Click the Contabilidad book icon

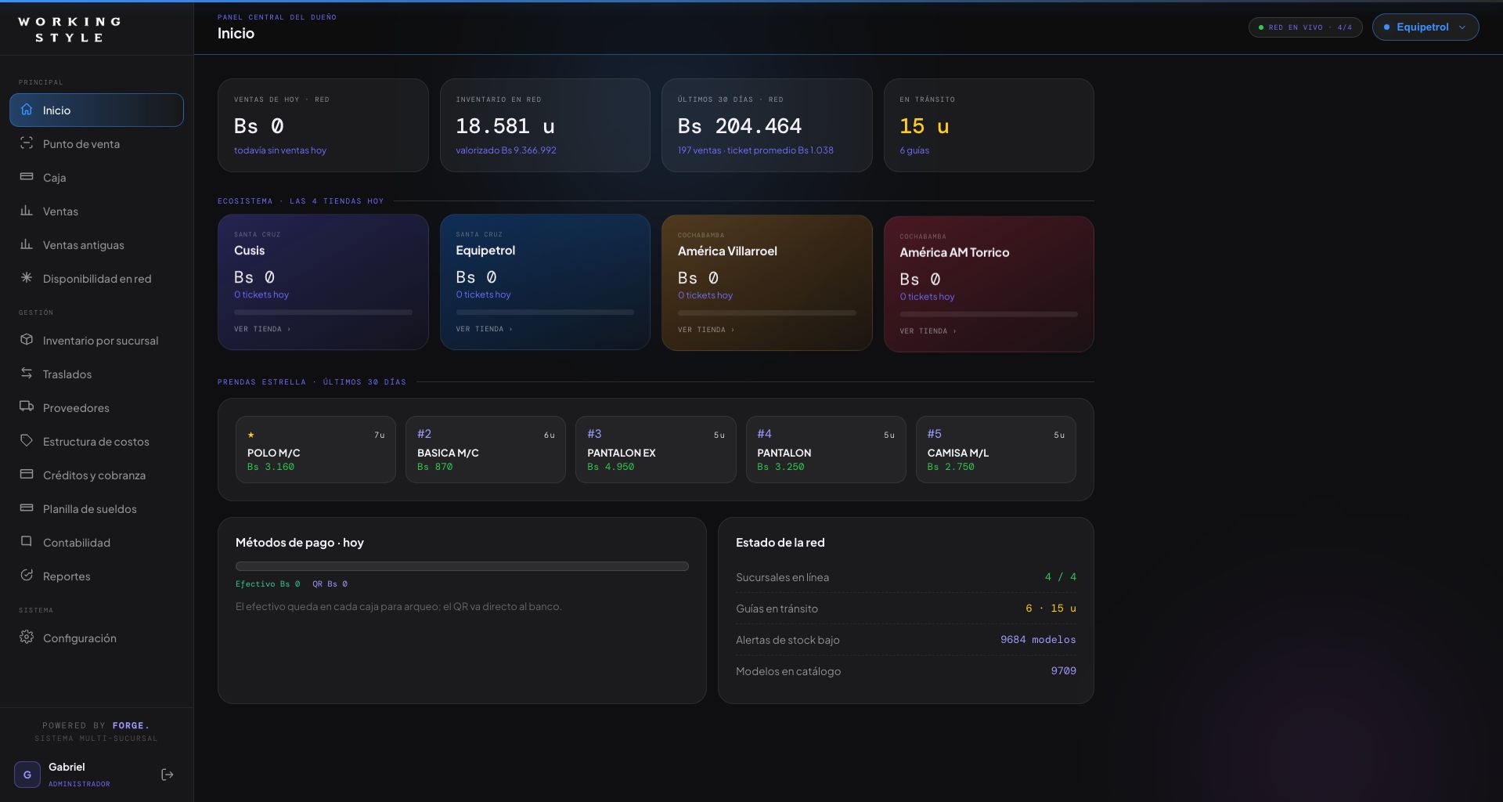point(27,542)
